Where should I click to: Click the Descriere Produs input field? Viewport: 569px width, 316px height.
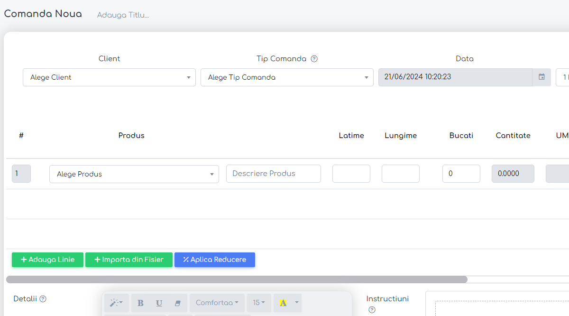tap(273, 174)
